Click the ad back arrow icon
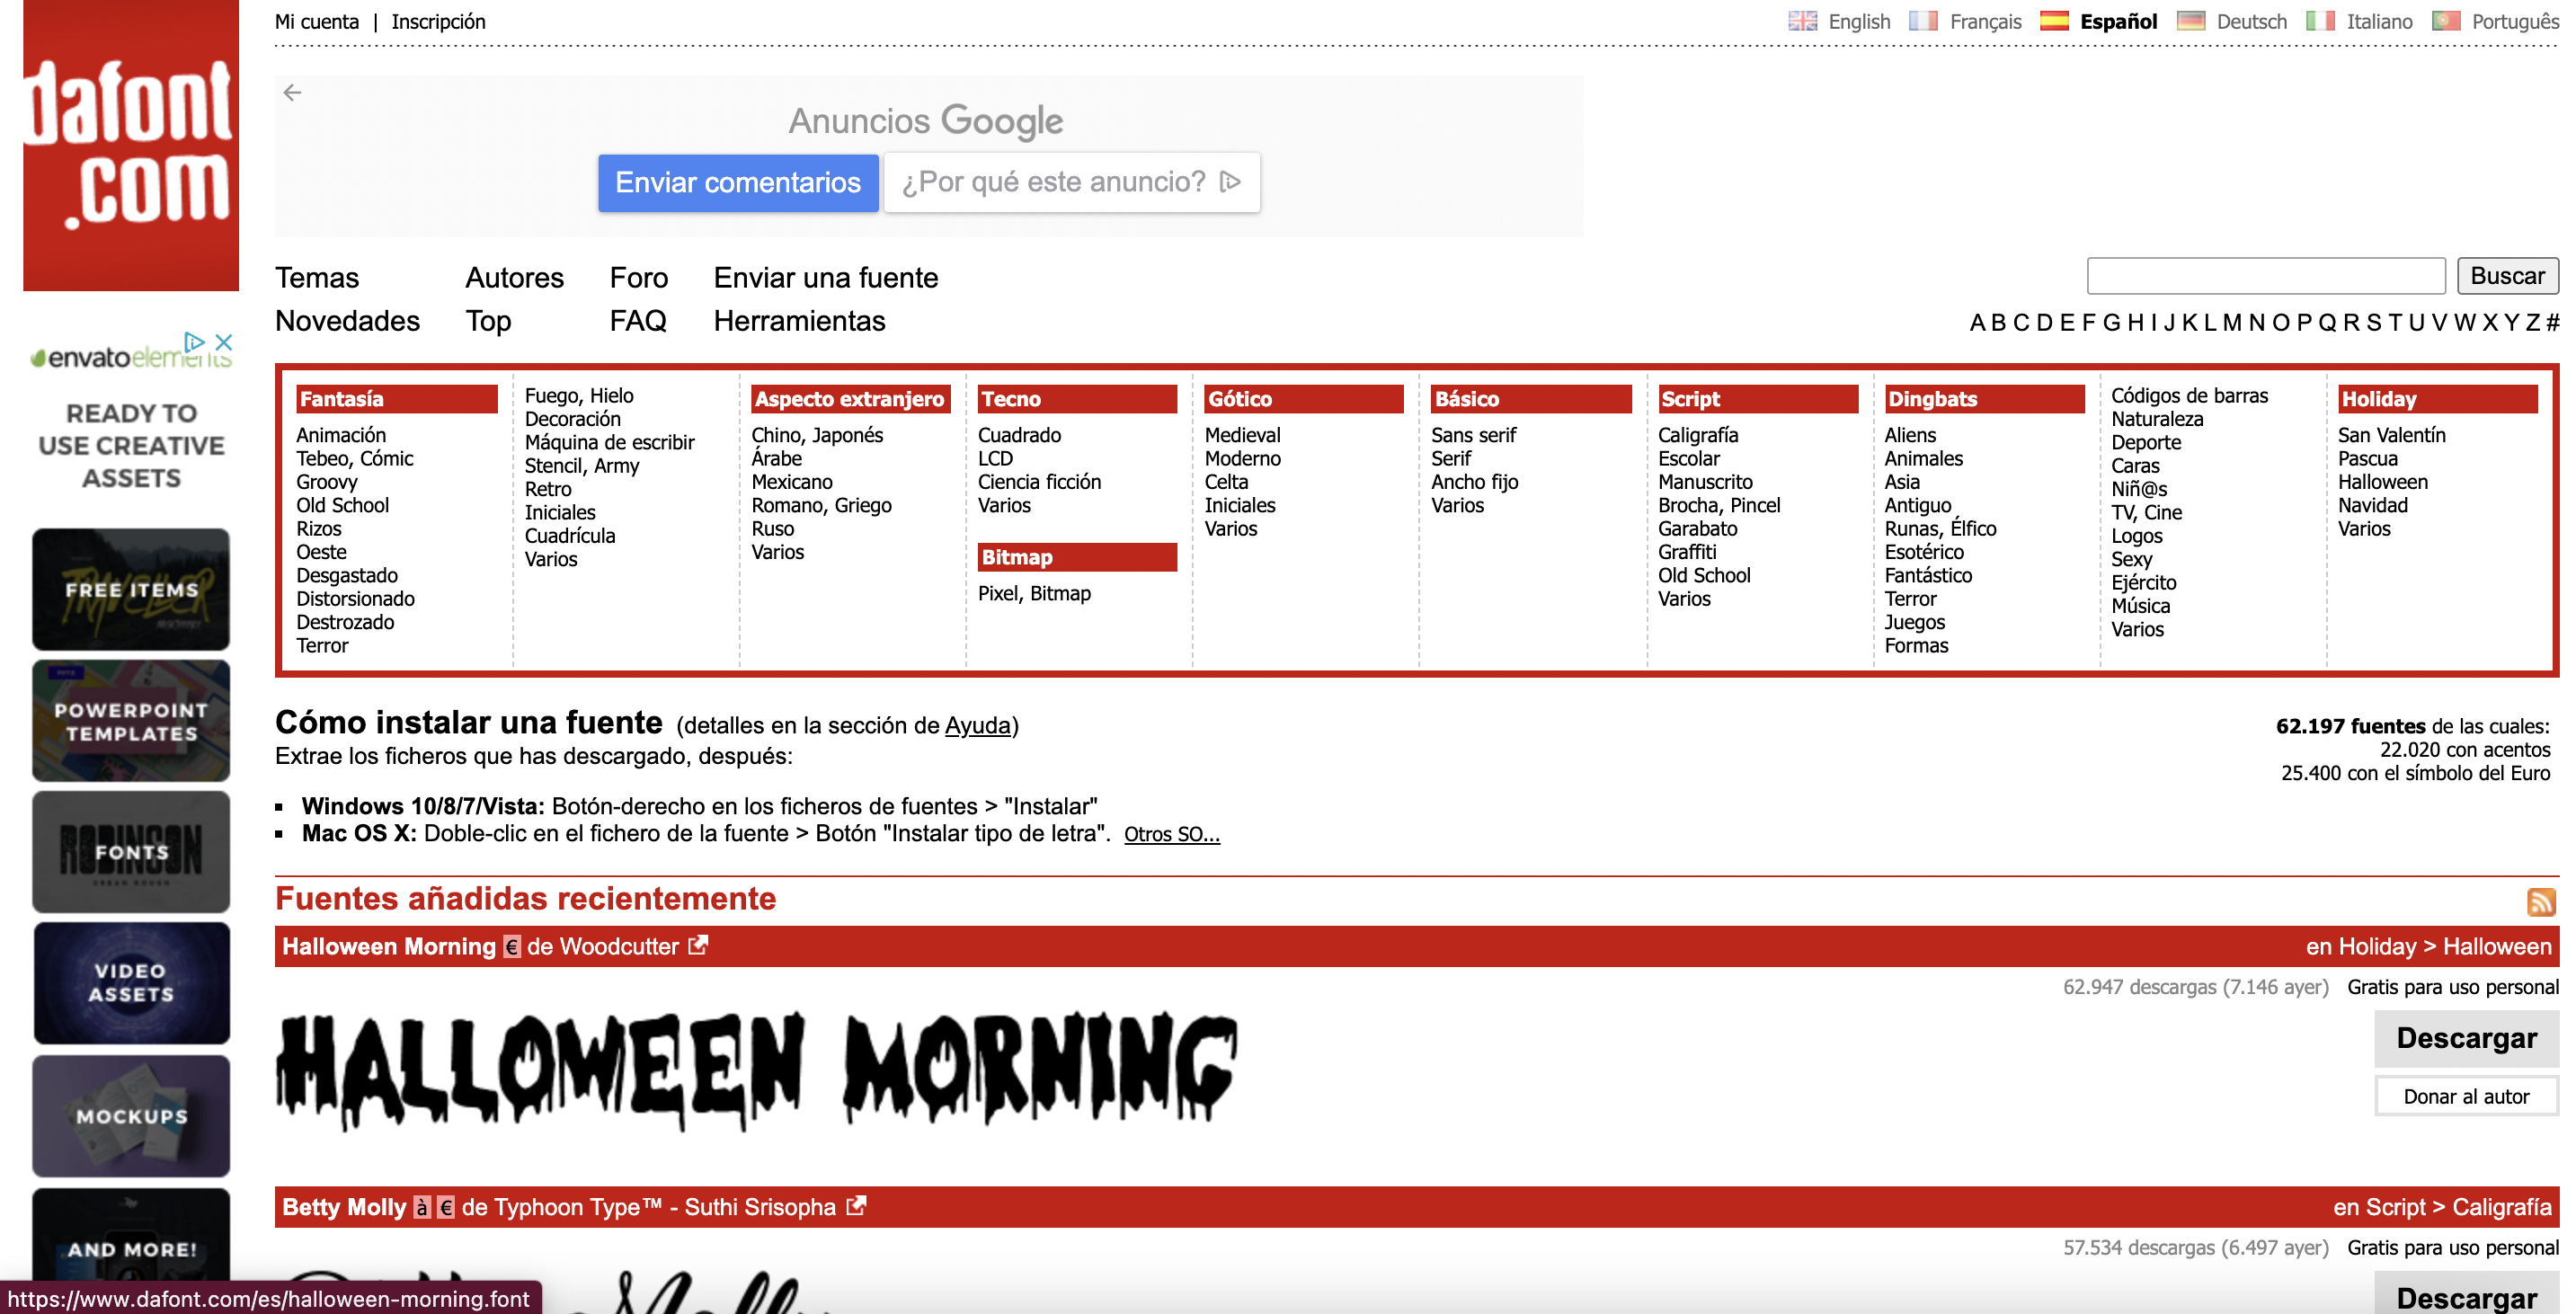This screenshot has width=2576, height=1314. click(x=292, y=93)
